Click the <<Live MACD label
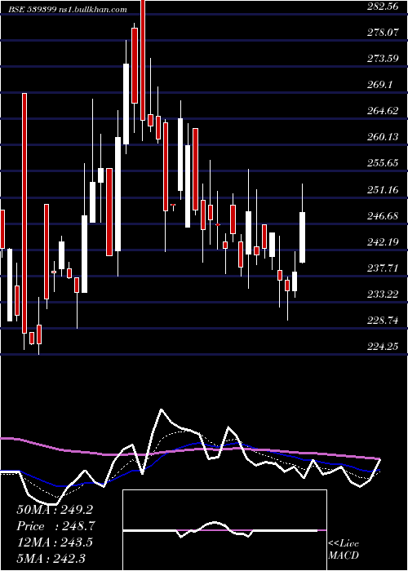This screenshot has width=408, height=571. (344, 550)
